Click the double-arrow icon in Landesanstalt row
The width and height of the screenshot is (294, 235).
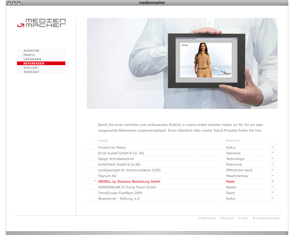[x=273, y=170]
